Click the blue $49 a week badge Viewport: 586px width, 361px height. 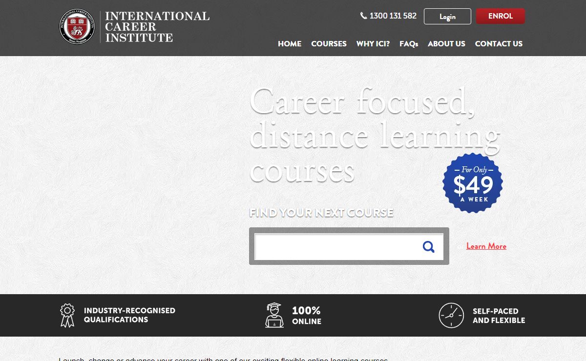(473, 183)
